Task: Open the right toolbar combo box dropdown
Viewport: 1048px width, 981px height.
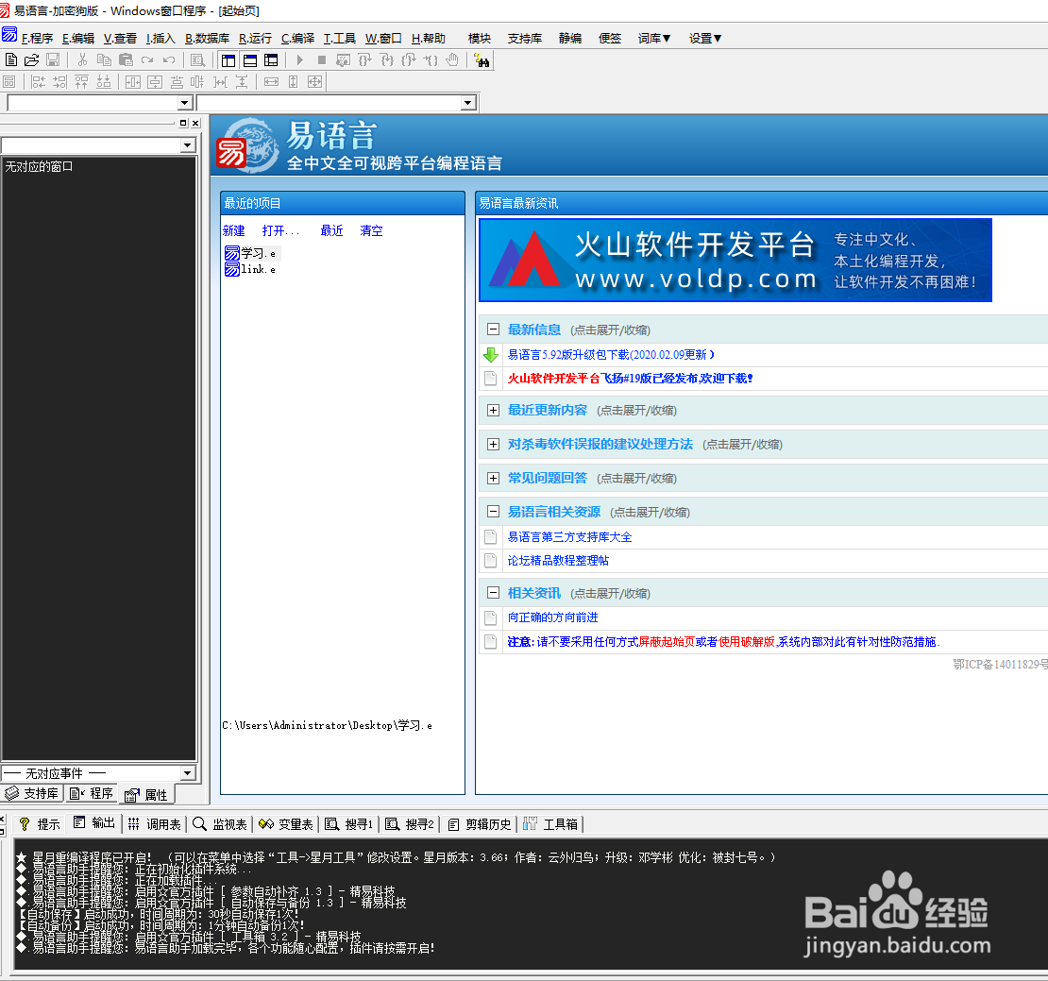Action: [x=468, y=103]
